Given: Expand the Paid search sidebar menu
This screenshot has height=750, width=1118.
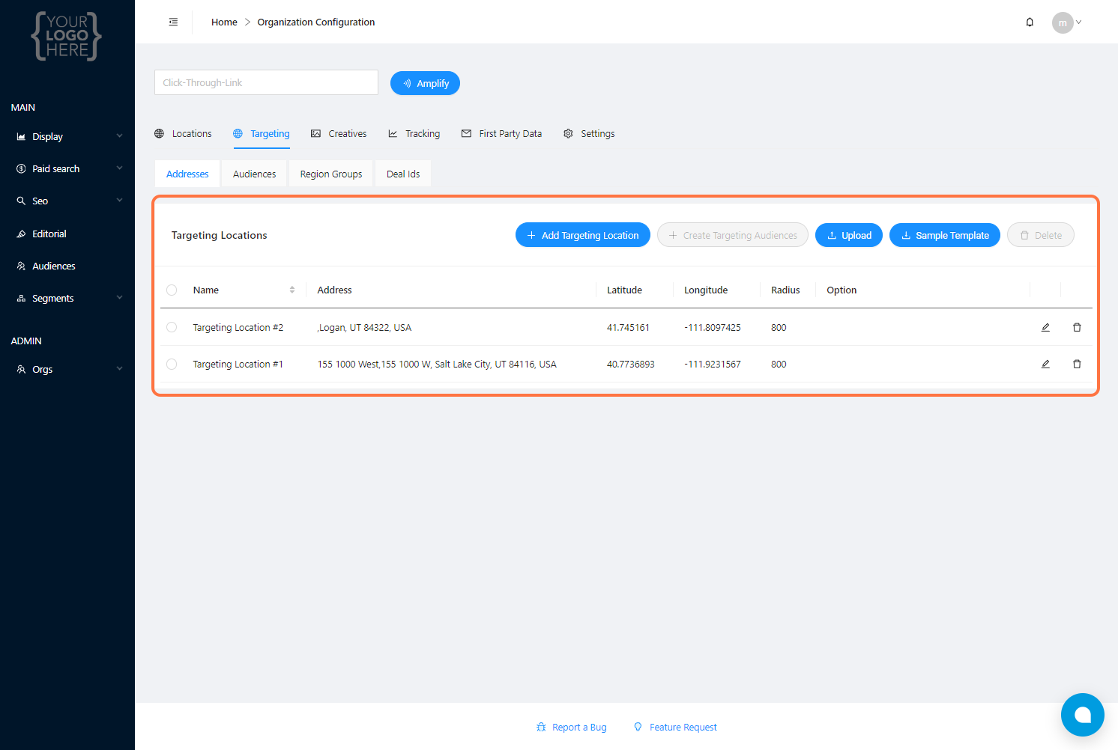Looking at the screenshot, I should click(67, 169).
